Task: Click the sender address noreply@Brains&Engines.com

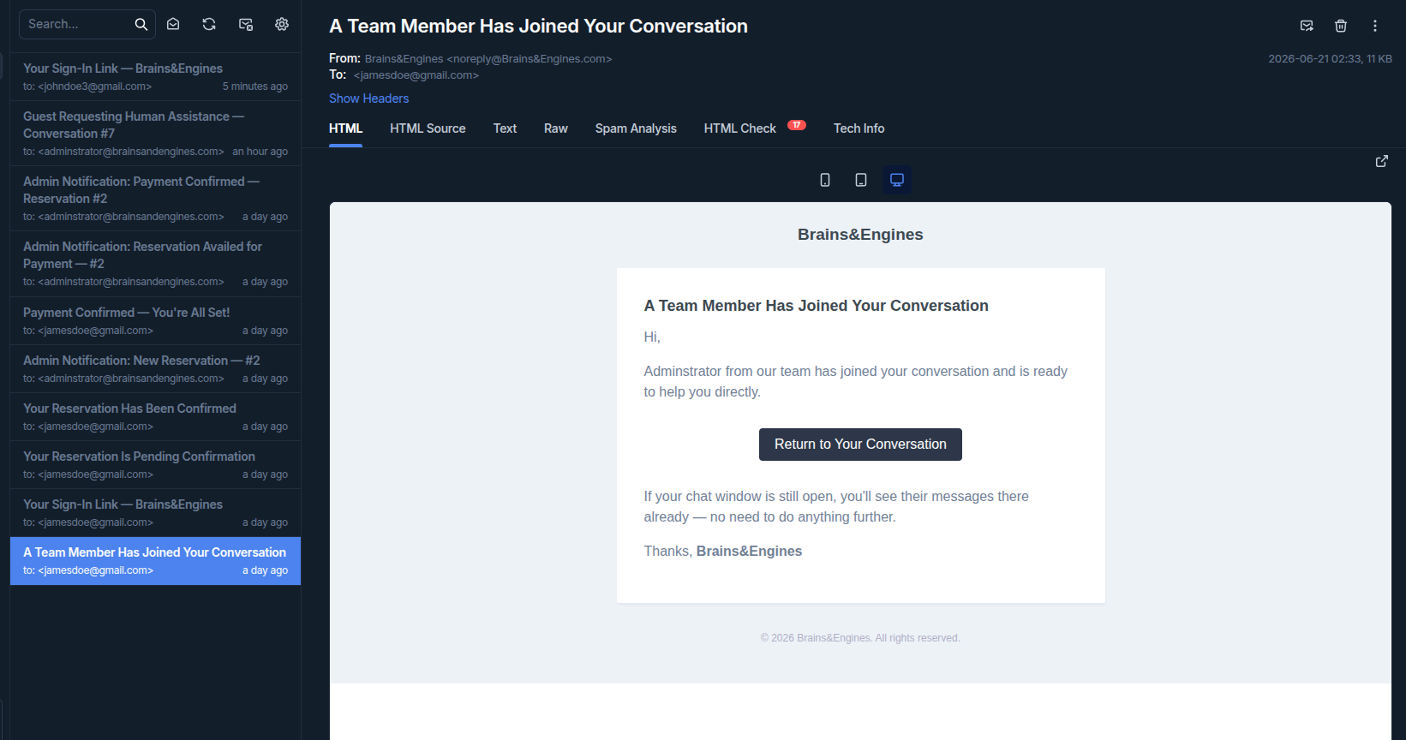Action: [x=529, y=59]
